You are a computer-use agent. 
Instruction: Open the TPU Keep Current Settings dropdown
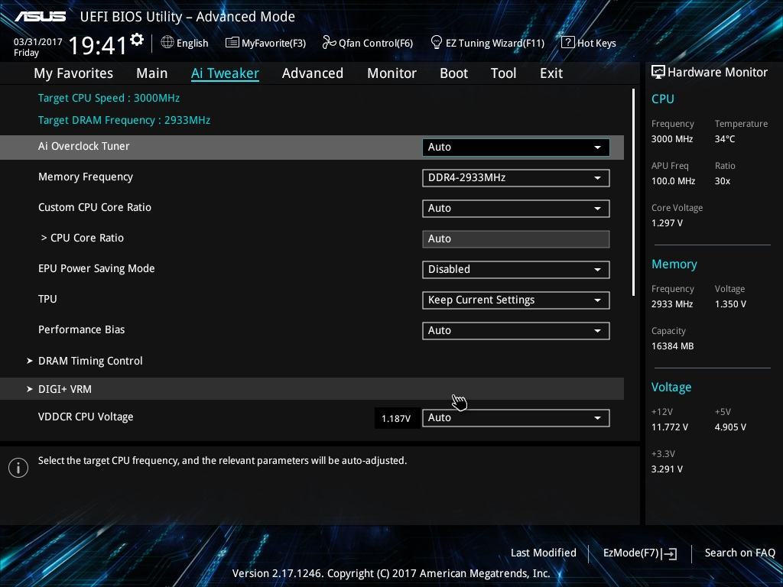click(516, 300)
